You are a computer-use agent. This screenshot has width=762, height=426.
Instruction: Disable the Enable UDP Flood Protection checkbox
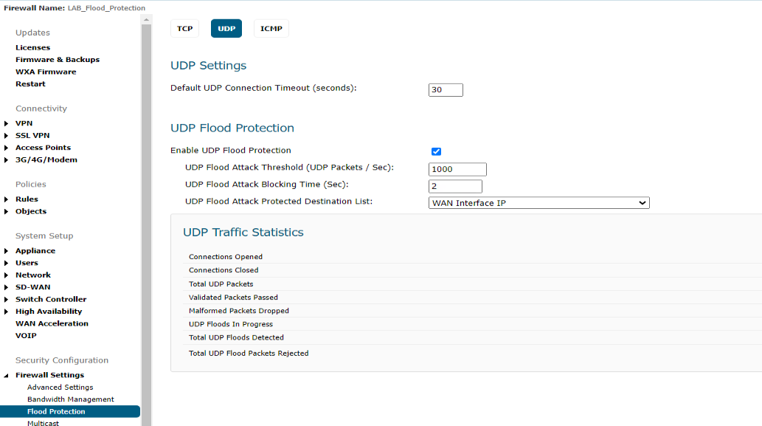coord(436,151)
